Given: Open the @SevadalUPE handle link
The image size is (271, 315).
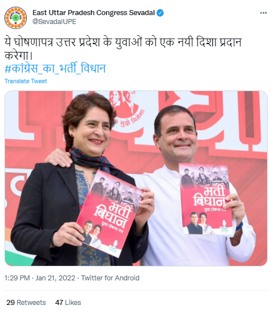Looking at the screenshot, I should [54, 21].
